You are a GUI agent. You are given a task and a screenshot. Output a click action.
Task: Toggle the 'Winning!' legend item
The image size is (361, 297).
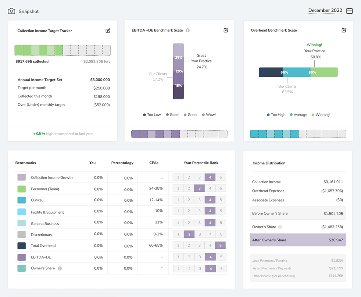(321, 114)
